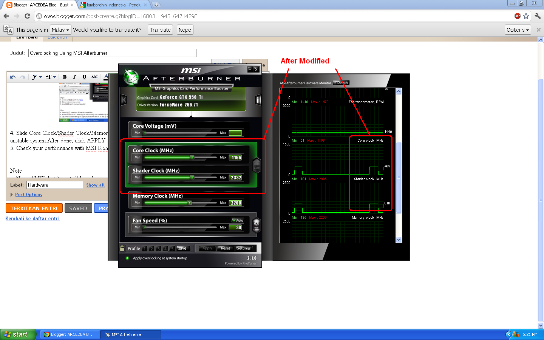
Task: Click the browser forward arrow
Action: pos(17,16)
